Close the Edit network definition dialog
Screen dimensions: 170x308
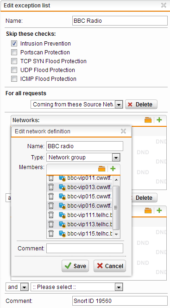click(123, 131)
